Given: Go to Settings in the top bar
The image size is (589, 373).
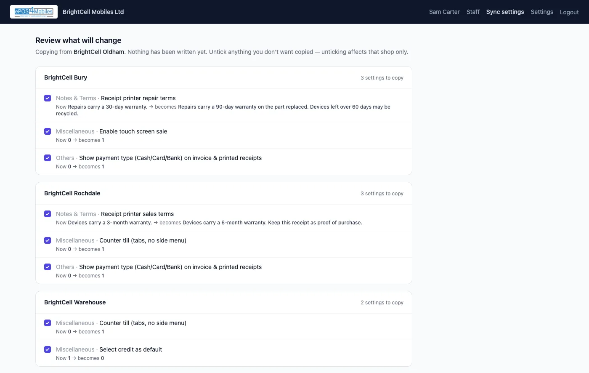Looking at the screenshot, I should tap(542, 12).
